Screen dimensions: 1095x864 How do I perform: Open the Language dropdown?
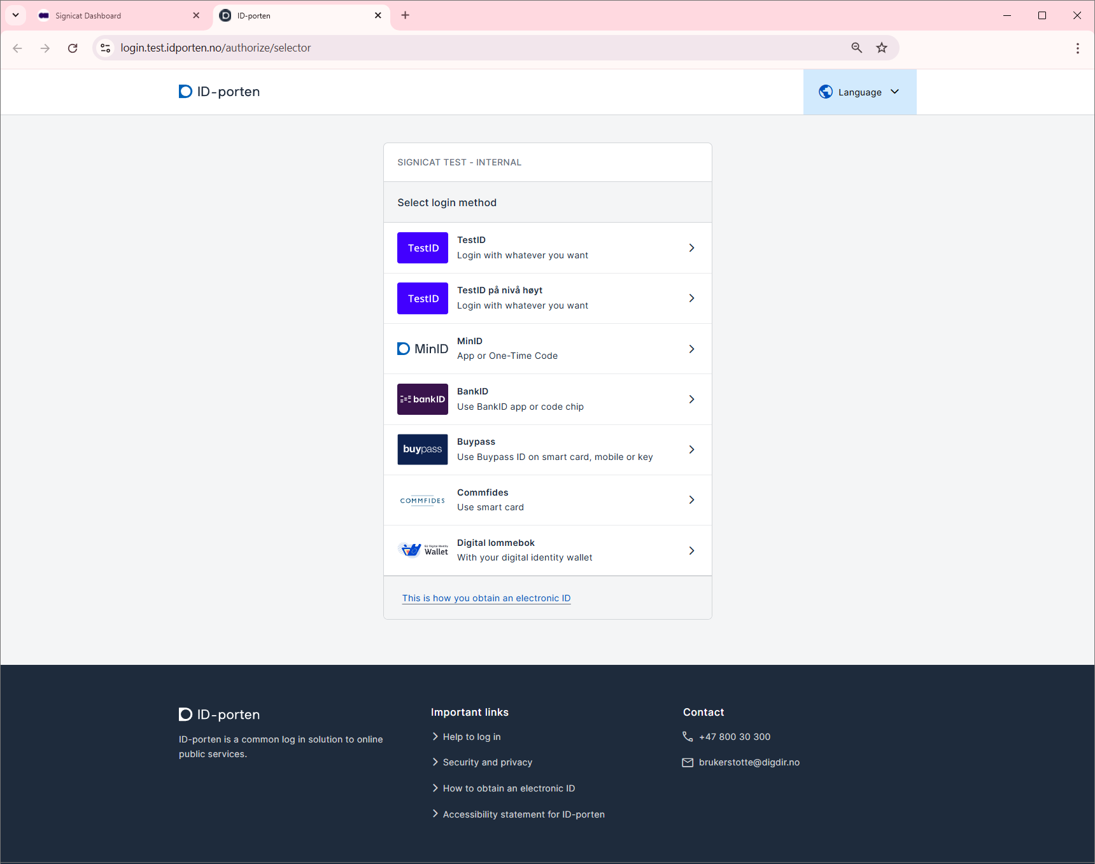click(x=859, y=92)
